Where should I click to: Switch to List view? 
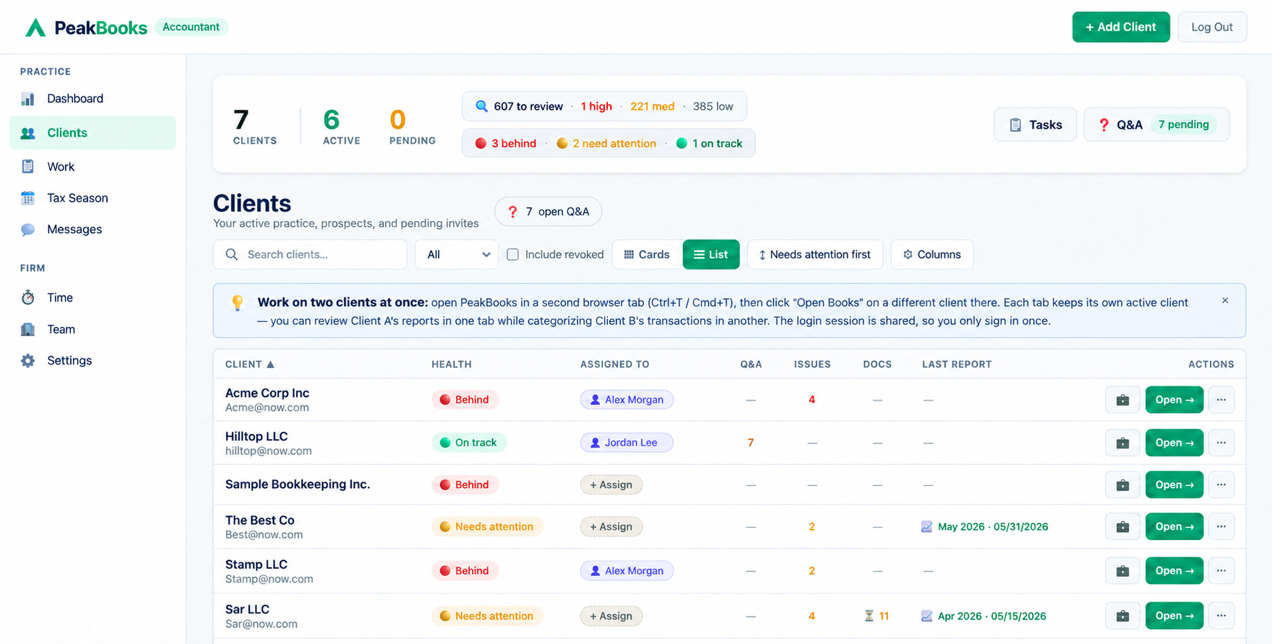point(711,255)
